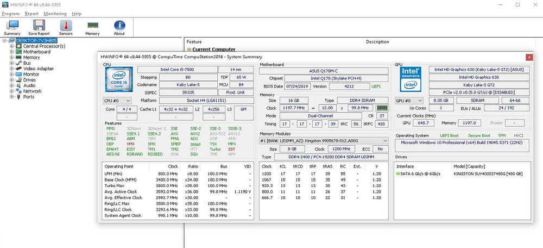Click the DESKTOP-7V3HBI5 computer icon
The image size is (543, 248).
(x=12, y=41)
